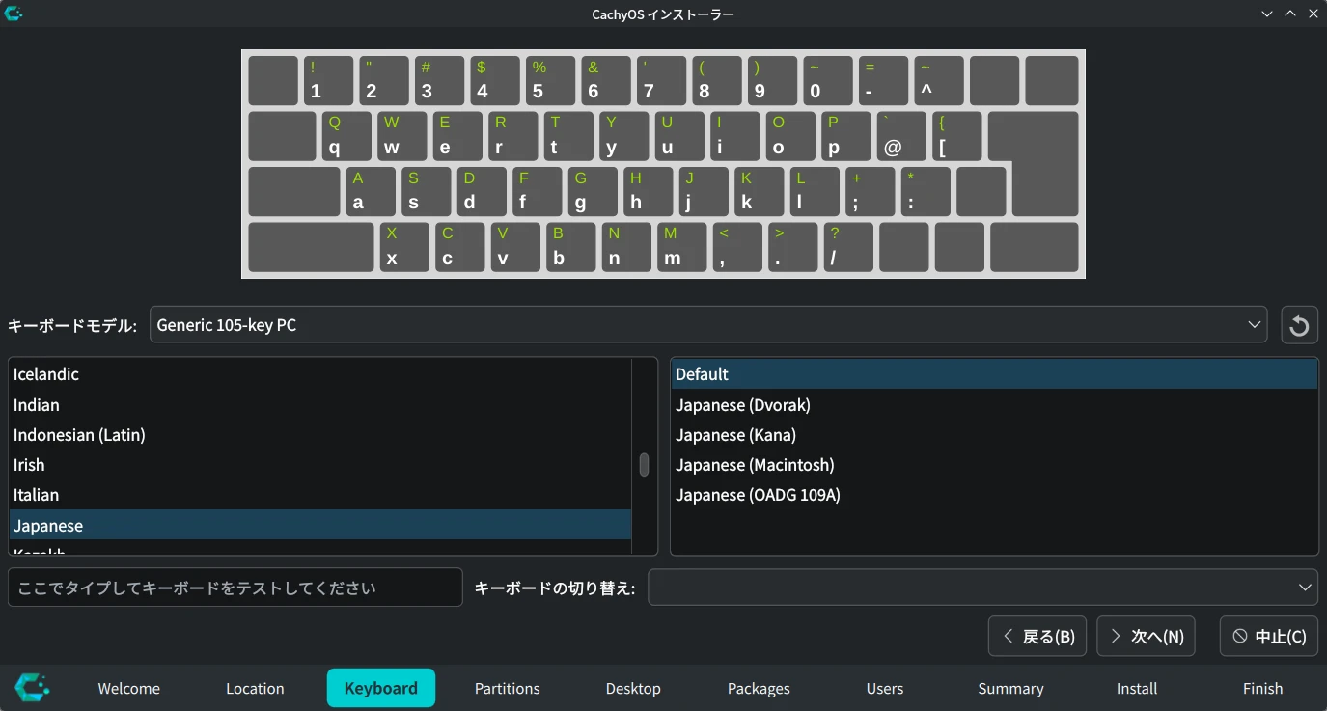
Task: Click the 次へ(N) next button
Action: (1146, 637)
